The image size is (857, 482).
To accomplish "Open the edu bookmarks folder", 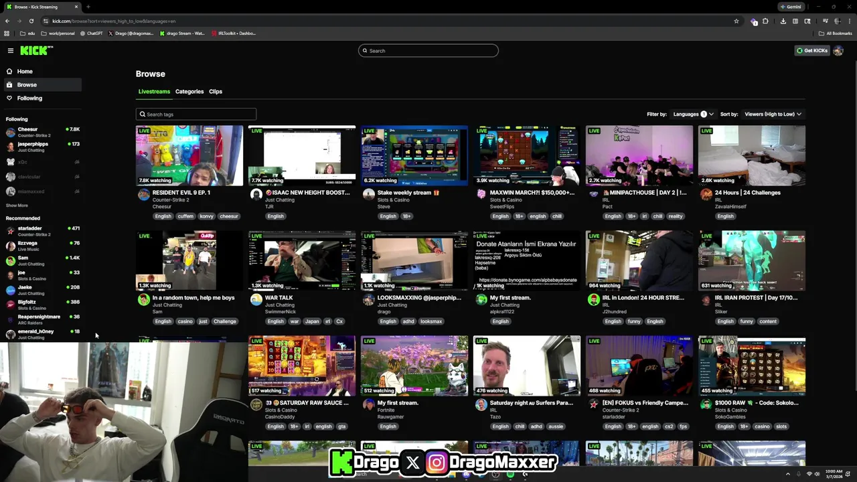I will 27,33.
